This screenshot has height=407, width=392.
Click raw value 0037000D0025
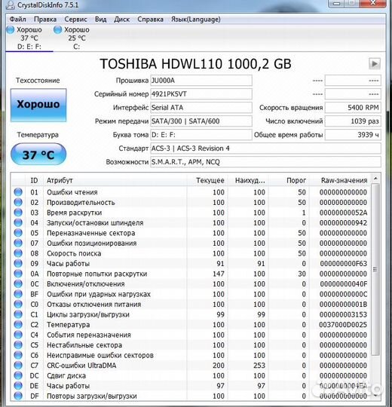(x=343, y=325)
